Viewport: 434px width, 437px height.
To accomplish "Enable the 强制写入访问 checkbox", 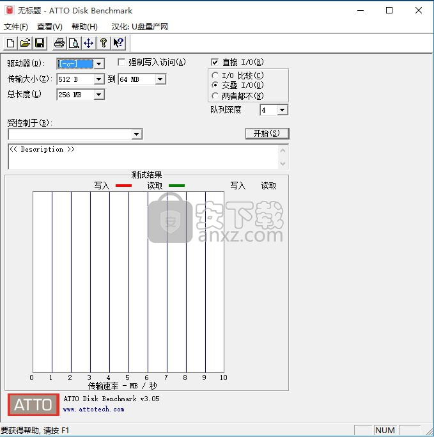I will coord(121,62).
